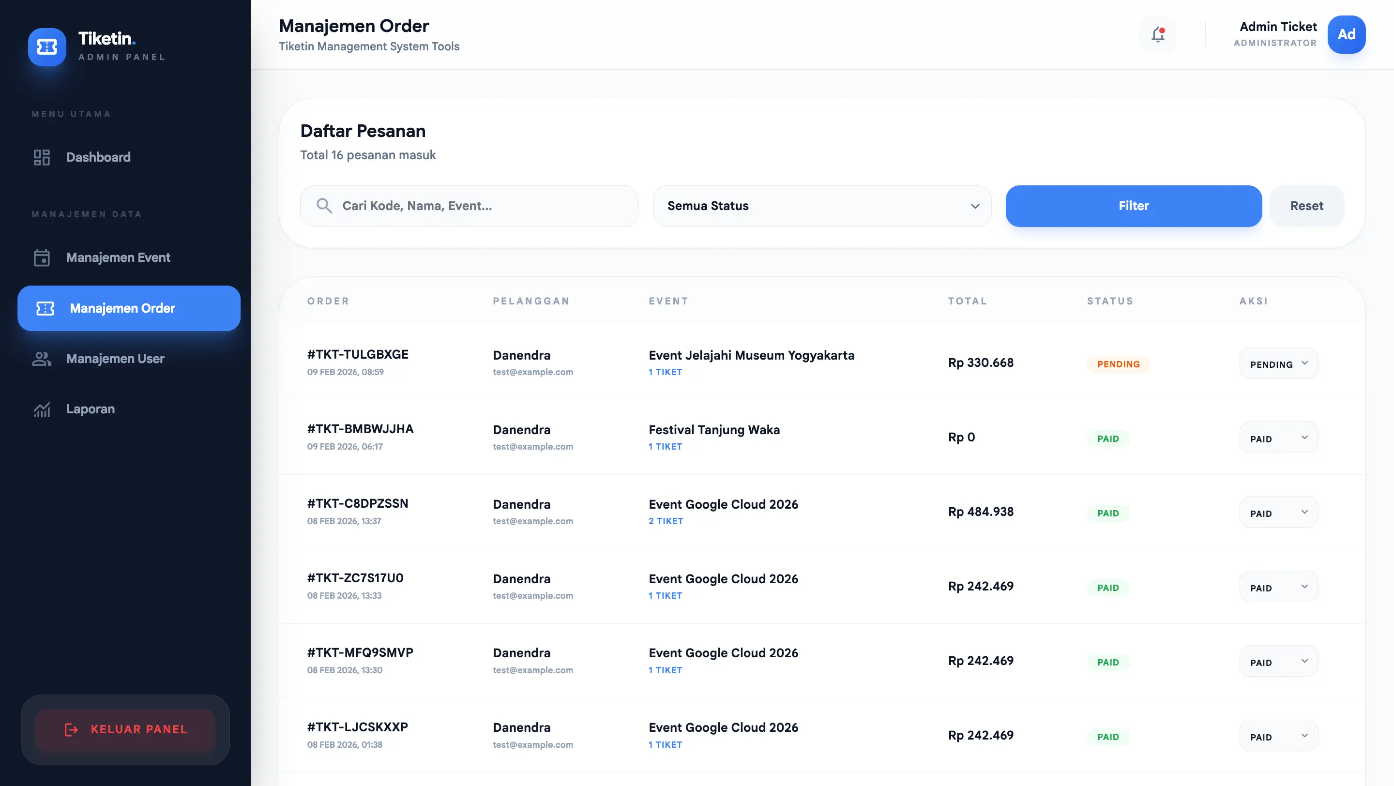This screenshot has height=786, width=1394.
Task: Change status of order #TKT-C8DPZSSN
Action: pyautogui.click(x=1278, y=513)
